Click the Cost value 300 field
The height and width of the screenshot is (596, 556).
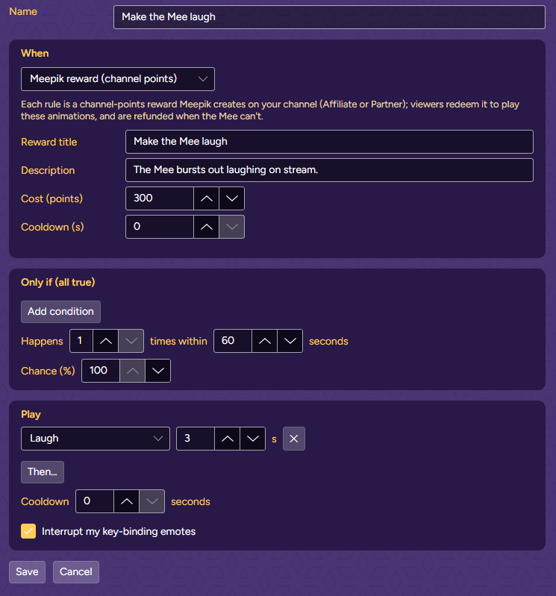click(x=160, y=198)
